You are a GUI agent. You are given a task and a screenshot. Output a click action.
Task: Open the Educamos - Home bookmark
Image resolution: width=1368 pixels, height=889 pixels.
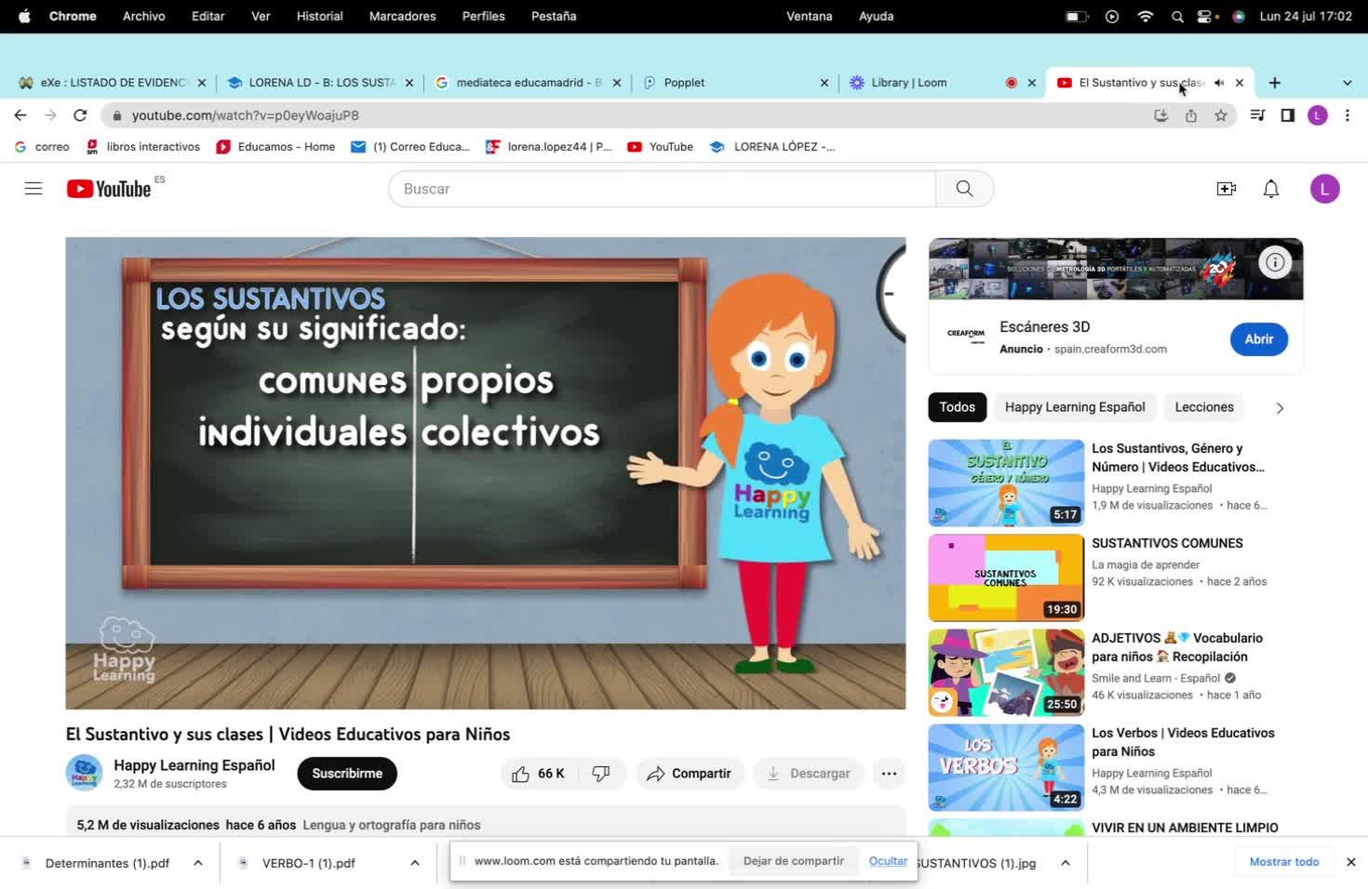(275, 147)
